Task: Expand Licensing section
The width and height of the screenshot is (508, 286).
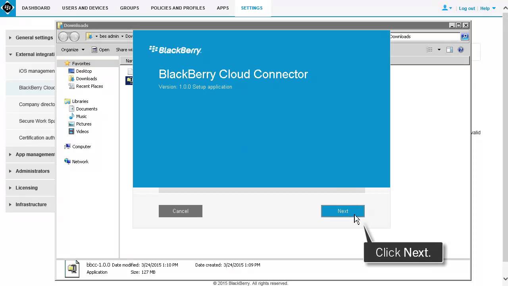Action: 31,188
